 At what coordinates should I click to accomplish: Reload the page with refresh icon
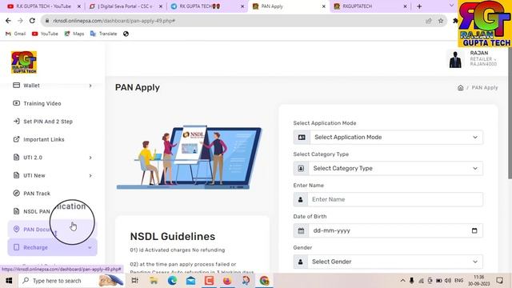pos(32,21)
